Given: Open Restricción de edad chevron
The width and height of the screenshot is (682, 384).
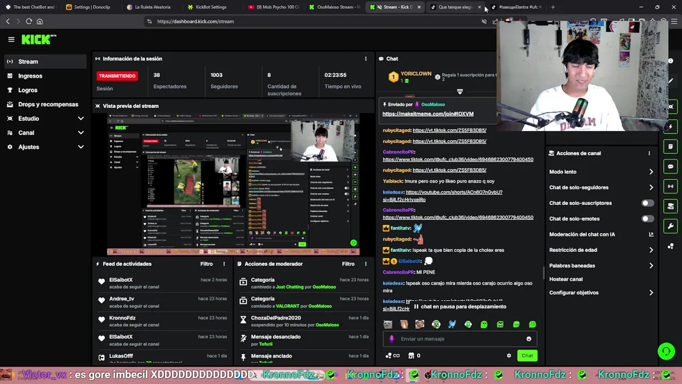Looking at the screenshot, I should pyautogui.click(x=651, y=250).
